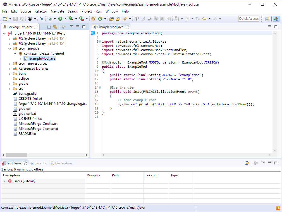Expand the Referenced Libraries node
This screenshot has height=212, width=282.
coord(10,69)
